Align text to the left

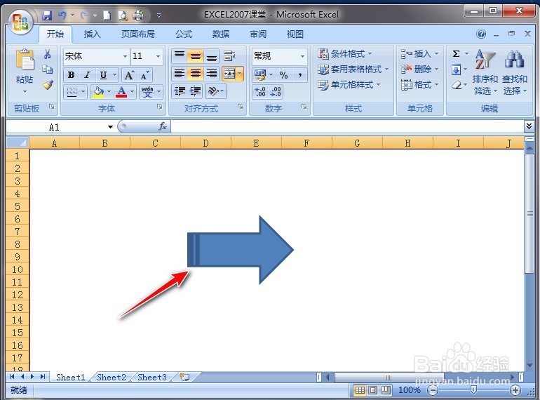[180, 74]
